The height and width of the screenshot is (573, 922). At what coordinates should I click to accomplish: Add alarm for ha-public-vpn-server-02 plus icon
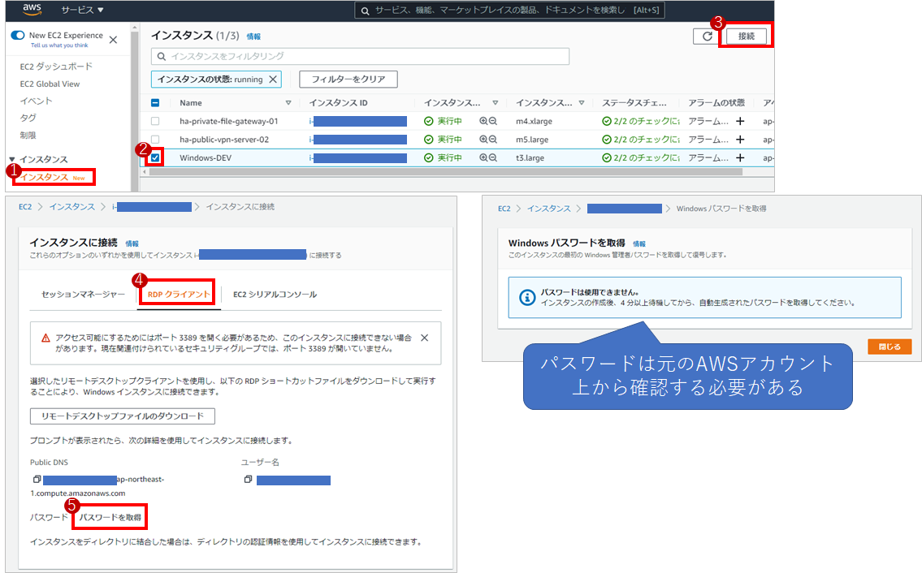click(740, 140)
